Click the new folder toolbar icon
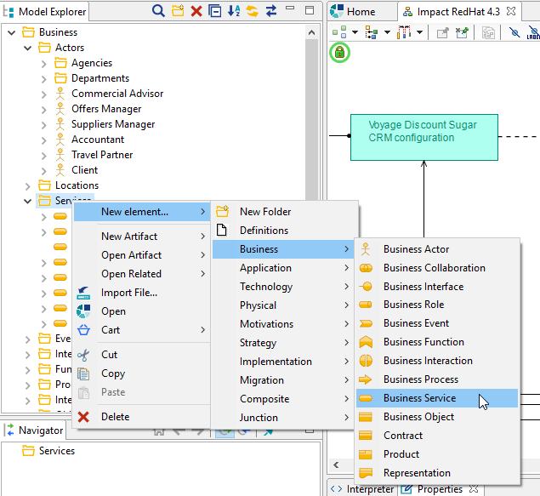The height and width of the screenshot is (496, 540). [x=178, y=11]
